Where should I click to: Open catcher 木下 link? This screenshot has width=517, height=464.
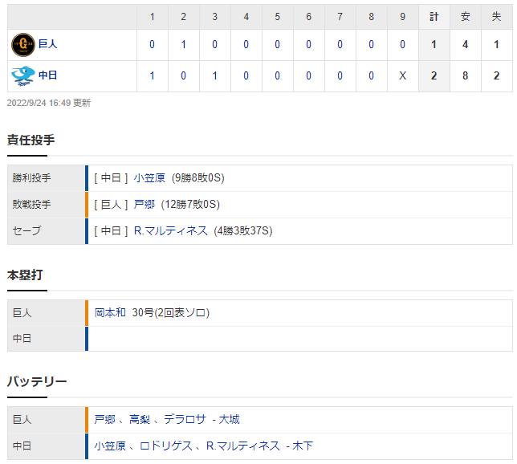pyautogui.click(x=303, y=446)
